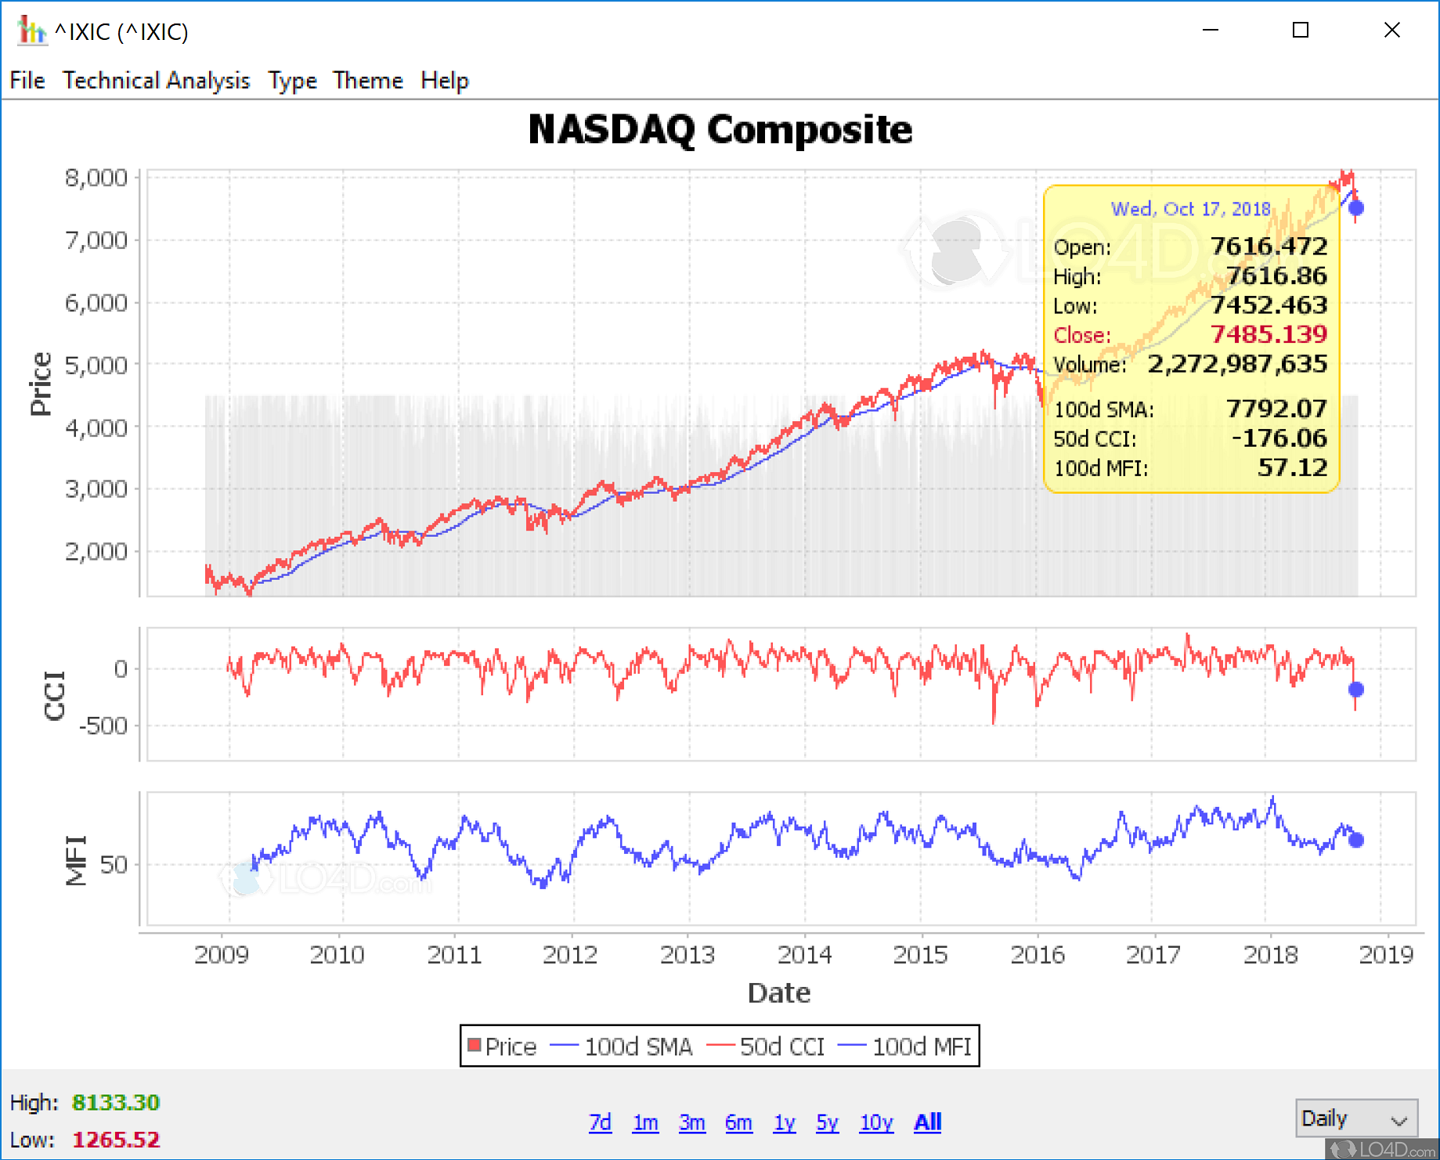This screenshot has width=1440, height=1160.
Task: Switch chart range to 6m
Action: point(738,1122)
